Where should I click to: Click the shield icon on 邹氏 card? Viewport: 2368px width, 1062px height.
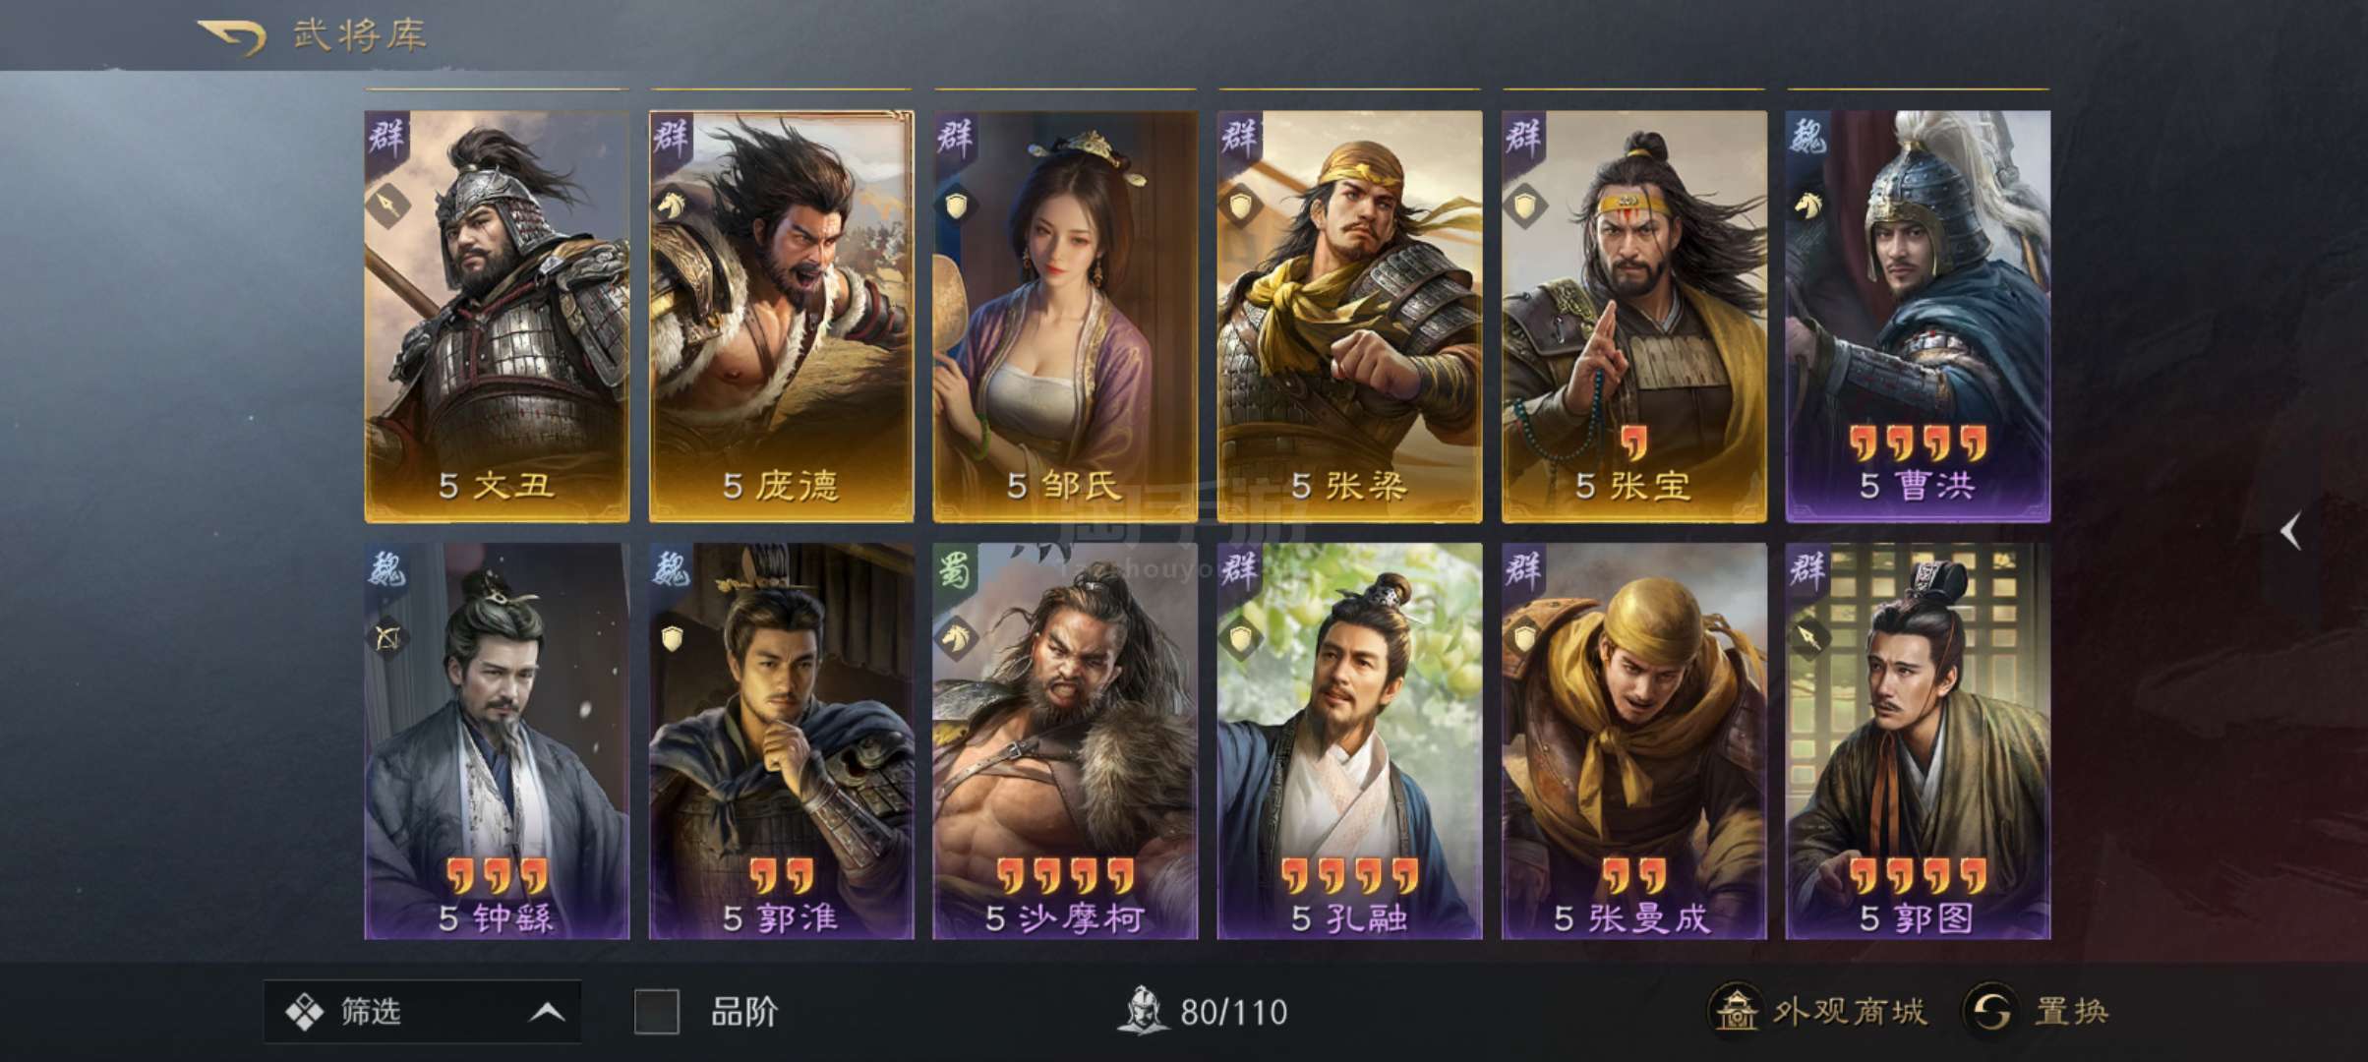[x=956, y=205]
